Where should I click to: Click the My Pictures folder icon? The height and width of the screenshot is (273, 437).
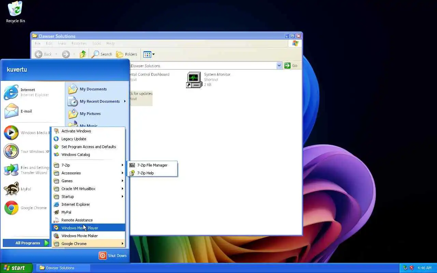73,114
